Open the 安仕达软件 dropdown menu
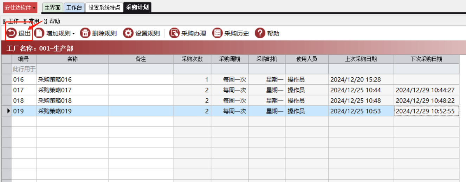This screenshot has height=182, width=466. pyautogui.click(x=20, y=7)
